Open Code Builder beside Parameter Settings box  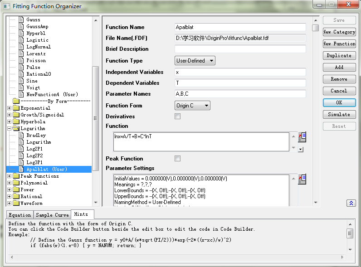[302, 180]
